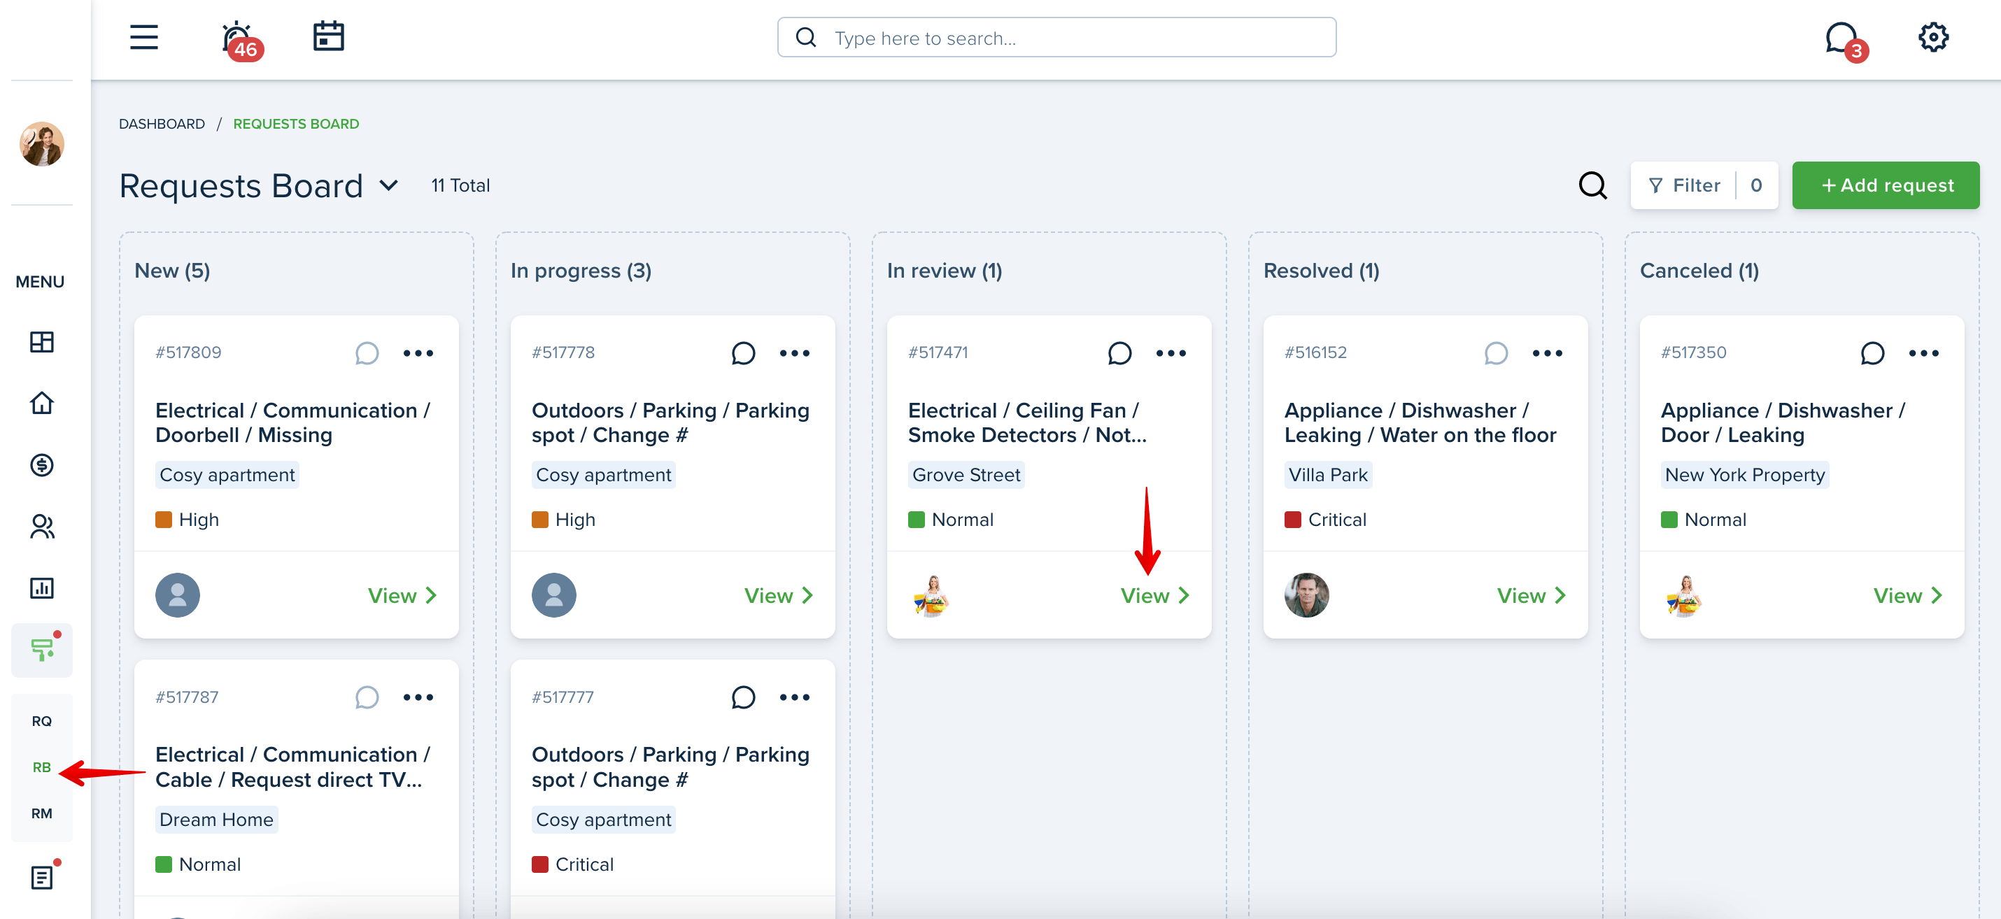The width and height of the screenshot is (2001, 919).
Task: Click the REQUESTS BOARD breadcrumb
Action: coord(296,124)
